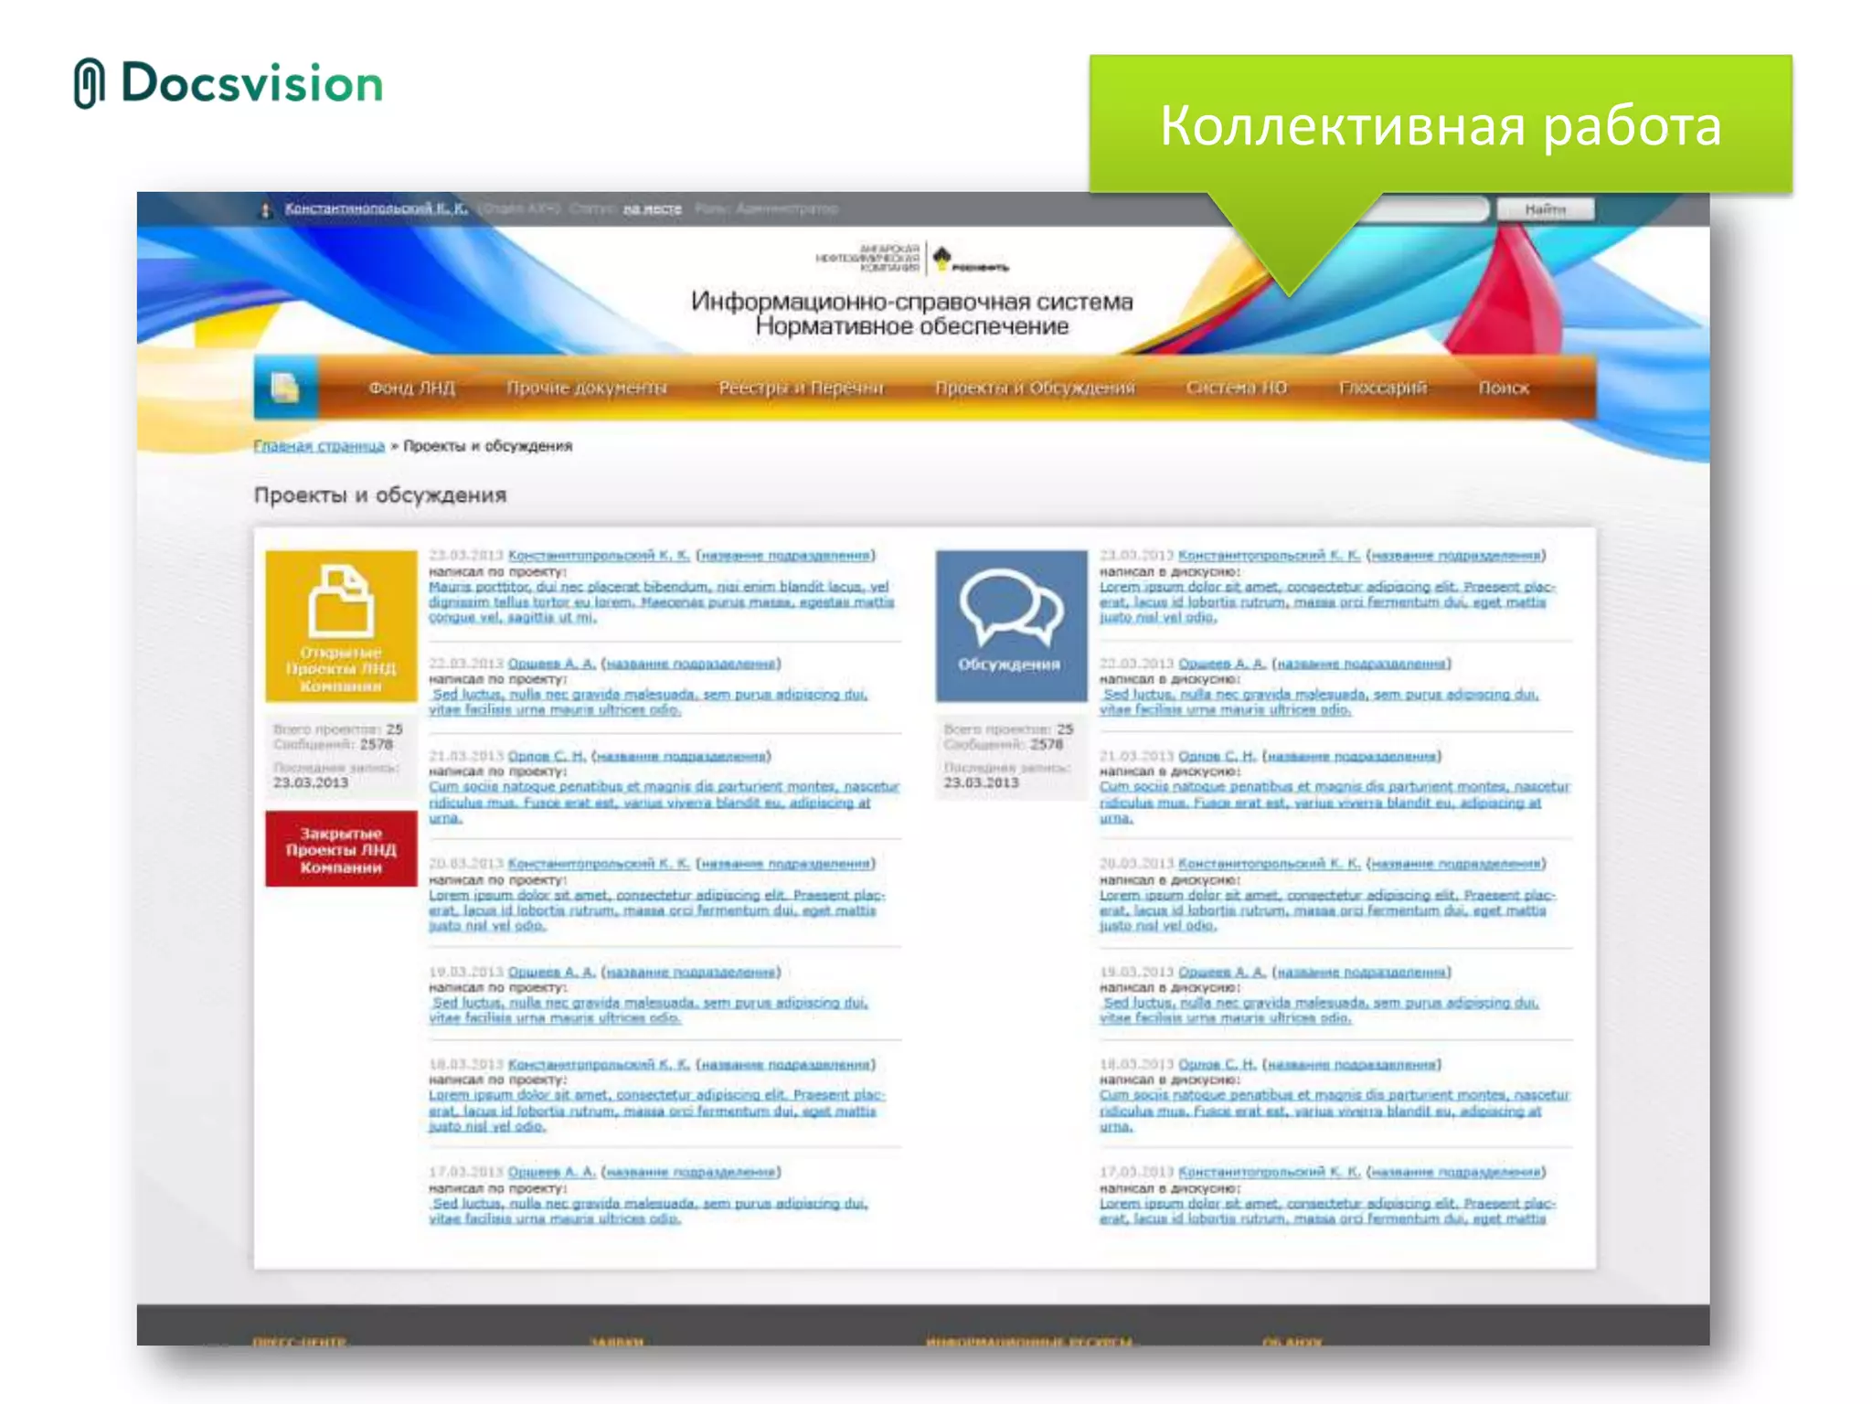Select Реестры и Перечни in the menu
The image size is (1872, 1404).
pos(801,388)
